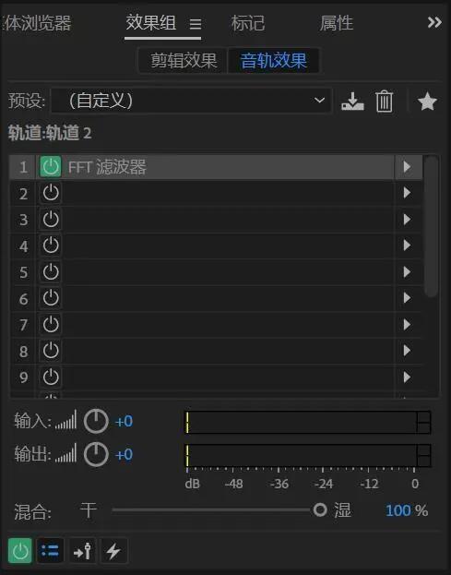Select the 剪辑效果 button
Viewport: 451px width, 575px height.
[184, 61]
